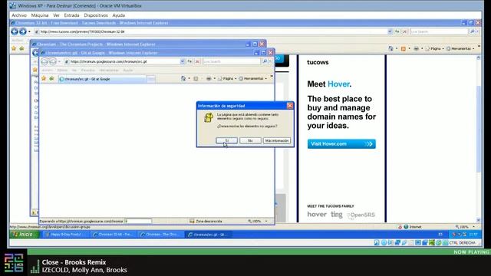Focus Live Search box in Tucows window
Image resolution: width=491 pixels, height=276 pixels.
(x=439, y=31)
